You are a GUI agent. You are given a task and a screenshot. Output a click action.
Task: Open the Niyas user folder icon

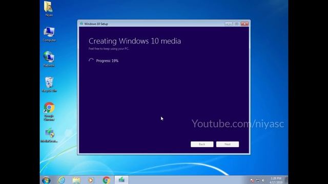pyautogui.click(x=49, y=9)
